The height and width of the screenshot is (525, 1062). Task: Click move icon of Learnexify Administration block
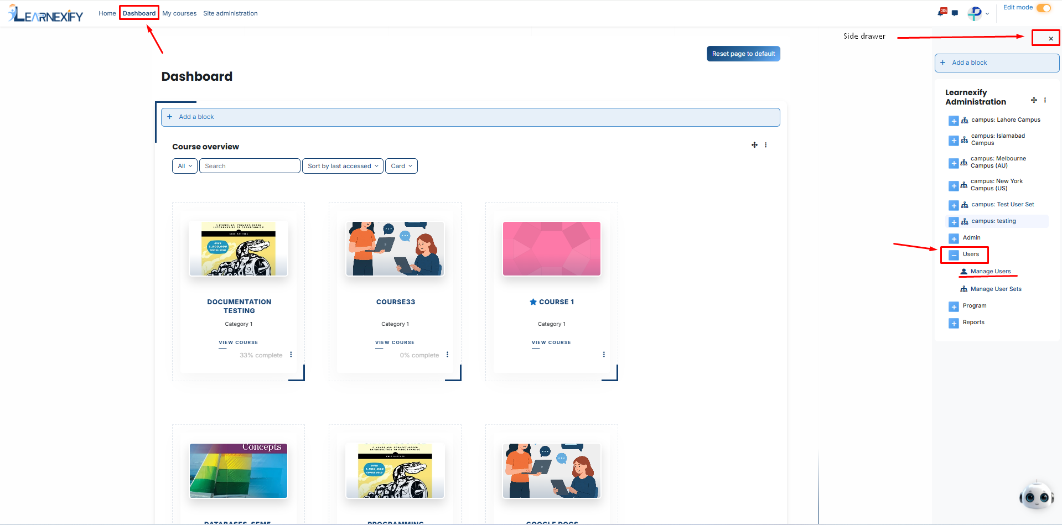1034,100
